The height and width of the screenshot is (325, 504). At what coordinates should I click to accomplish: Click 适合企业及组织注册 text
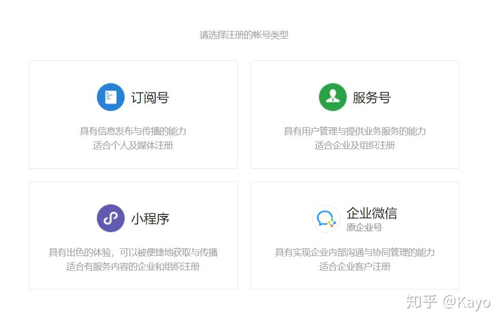tap(355, 146)
